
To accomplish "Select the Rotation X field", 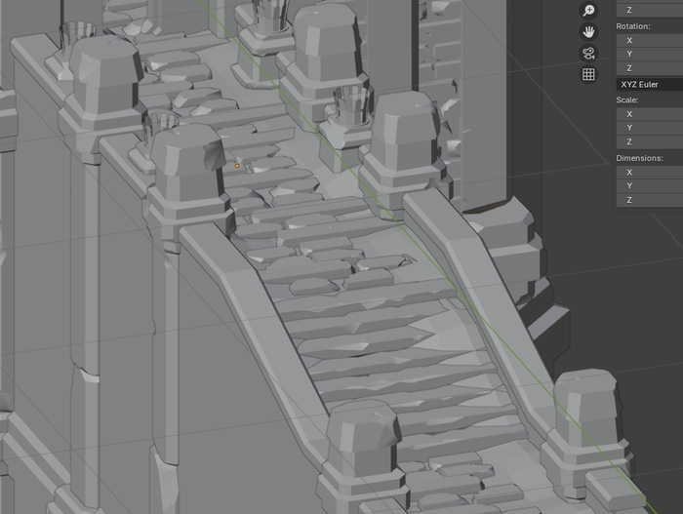I will click(649, 40).
